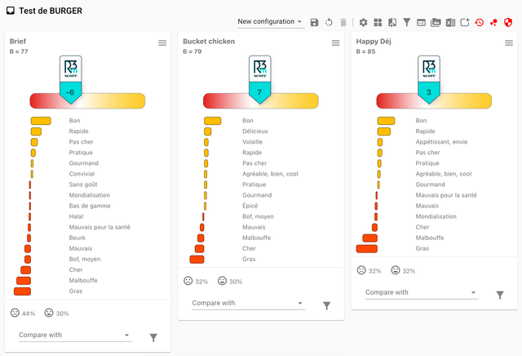Click the filter funnel in Brief card
522x356 pixels.
(153, 337)
